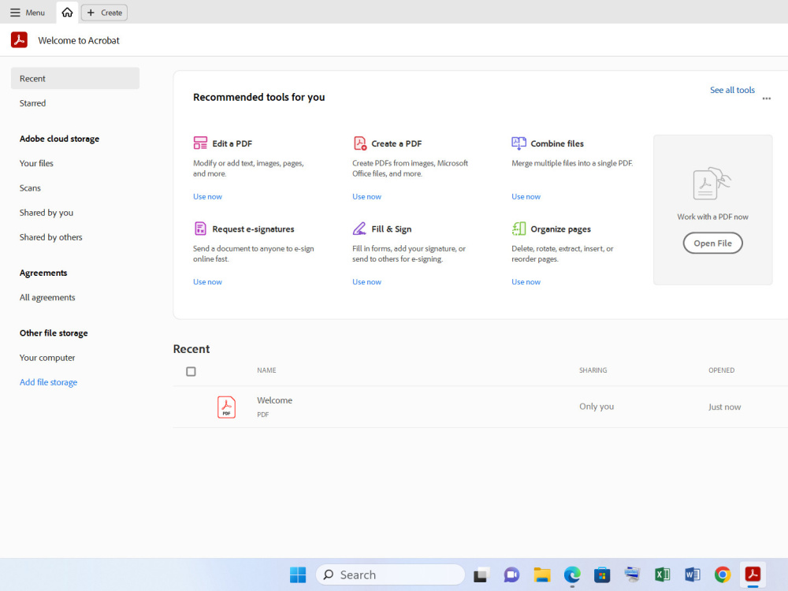Click Use now under Fill & Sign
The width and height of the screenshot is (788, 591).
click(367, 282)
